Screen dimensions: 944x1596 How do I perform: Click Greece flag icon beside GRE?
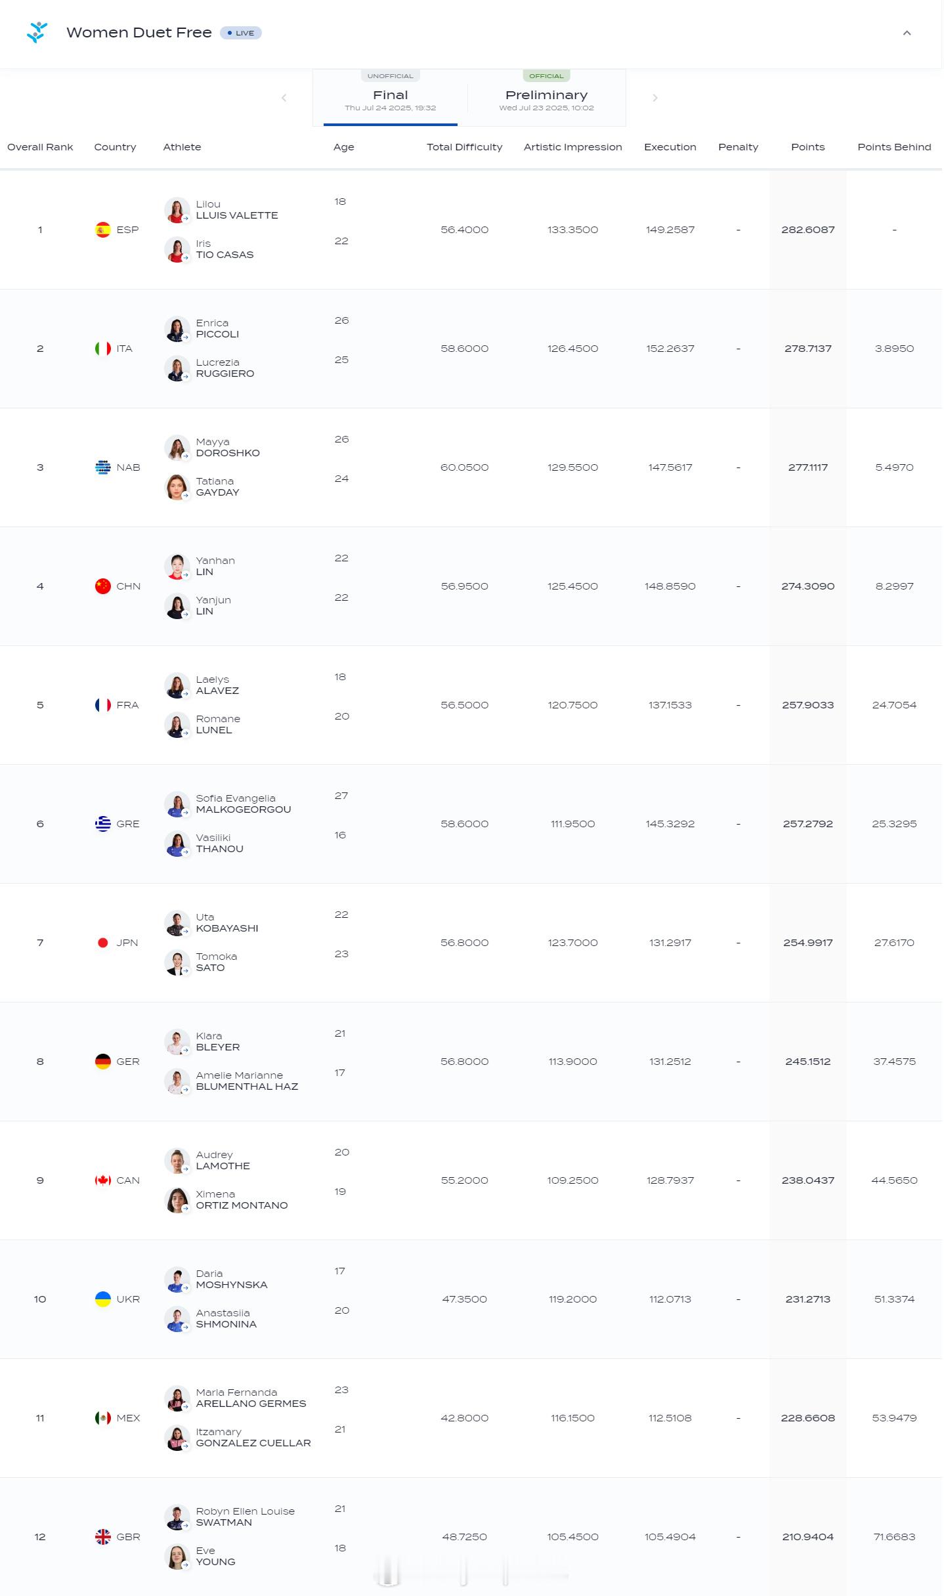(103, 824)
